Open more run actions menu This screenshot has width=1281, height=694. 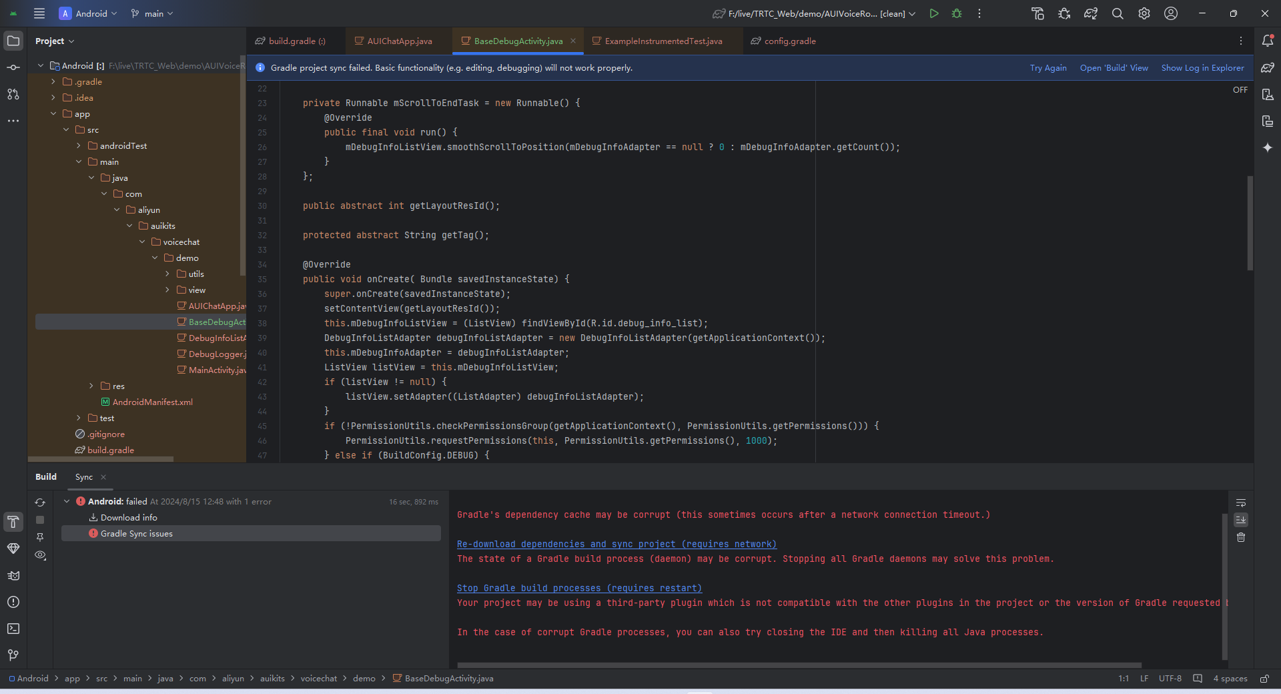coord(979,13)
